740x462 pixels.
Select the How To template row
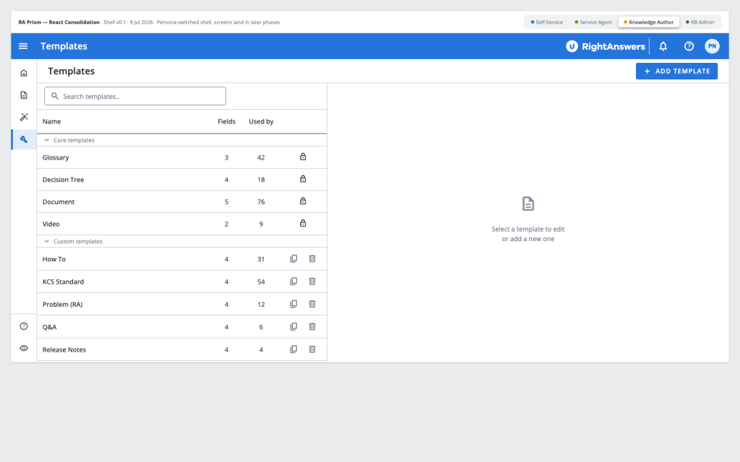tap(181, 259)
